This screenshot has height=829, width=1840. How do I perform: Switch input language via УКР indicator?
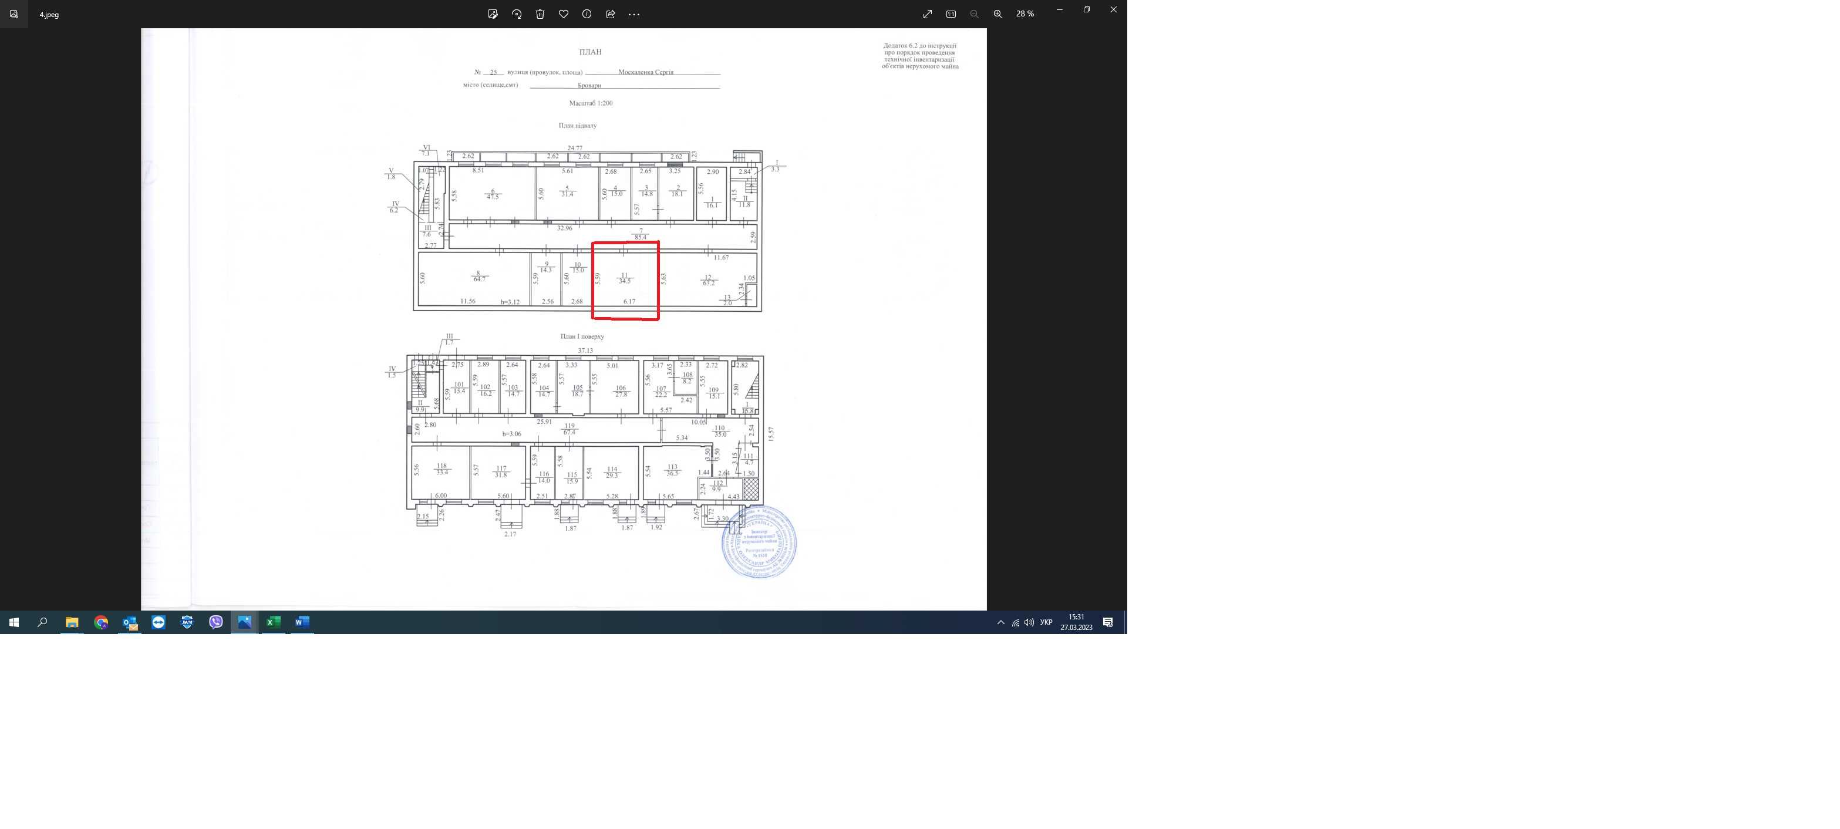(1046, 623)
